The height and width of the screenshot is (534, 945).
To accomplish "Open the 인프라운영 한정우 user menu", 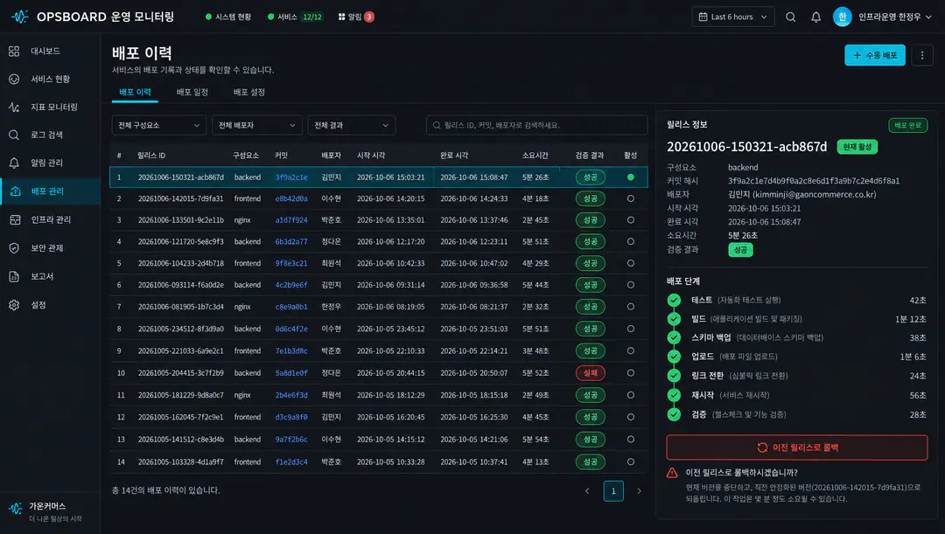I will click(895, 17).
